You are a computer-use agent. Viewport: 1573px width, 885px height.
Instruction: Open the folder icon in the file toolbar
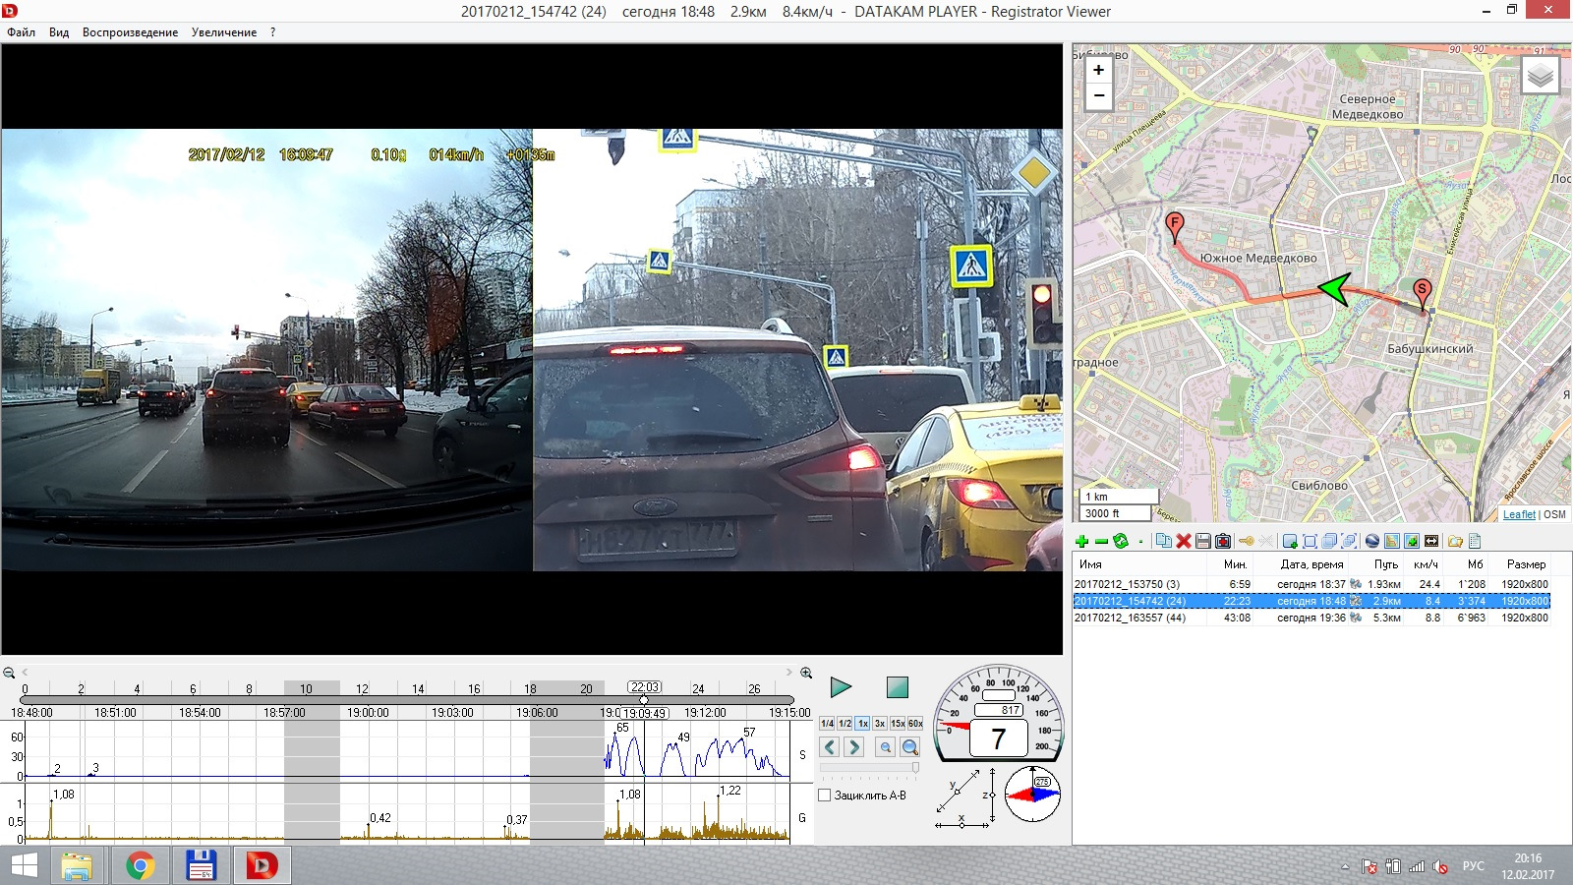tap(1455, 542)
